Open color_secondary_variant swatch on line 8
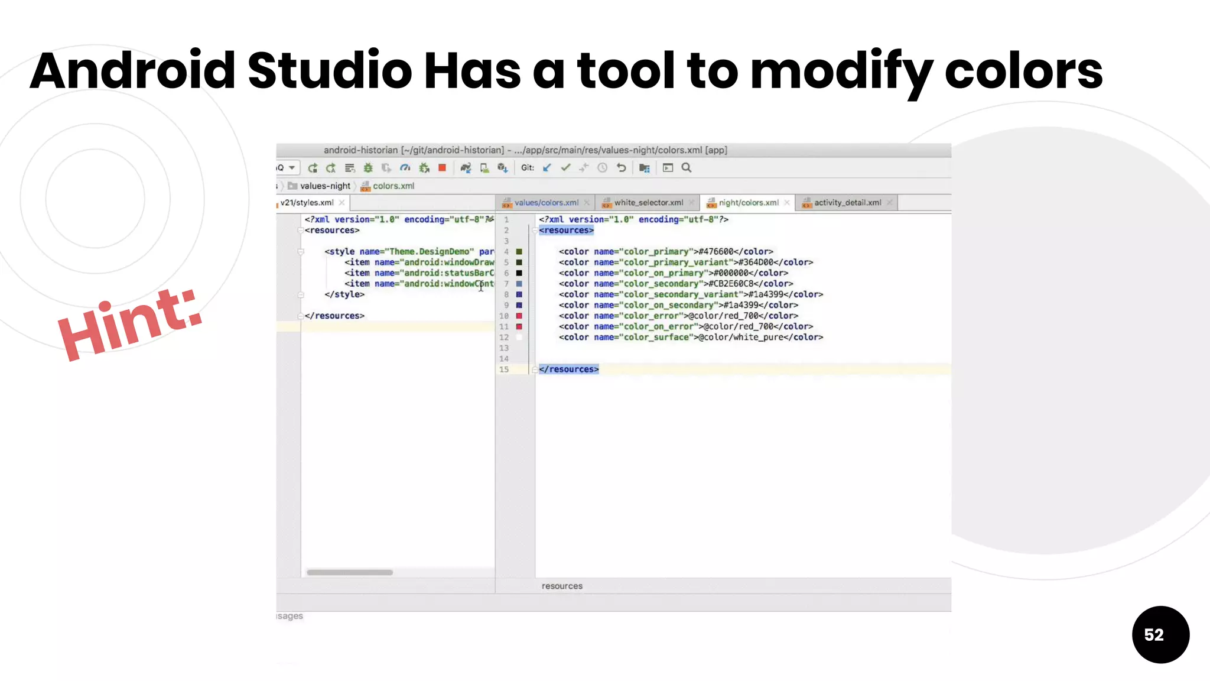Screen dimensions: 1210x681 pyautogui.click(x=519, y=294)
